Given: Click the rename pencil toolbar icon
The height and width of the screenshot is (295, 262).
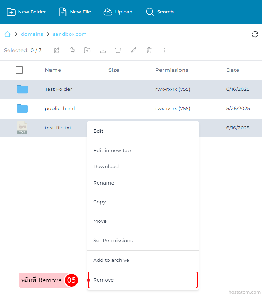Looking at the screenshot, I should click(x=134, y=50).
